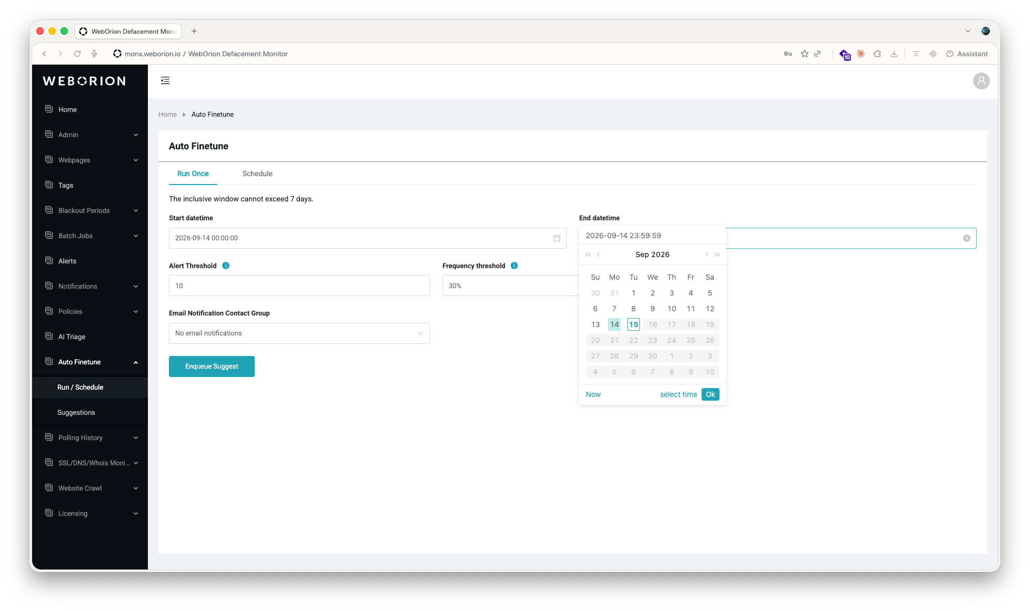This screenshot has width=1030, height=611.
Task: Open the Tags sidebar item
Action: (x=90, y=185)
